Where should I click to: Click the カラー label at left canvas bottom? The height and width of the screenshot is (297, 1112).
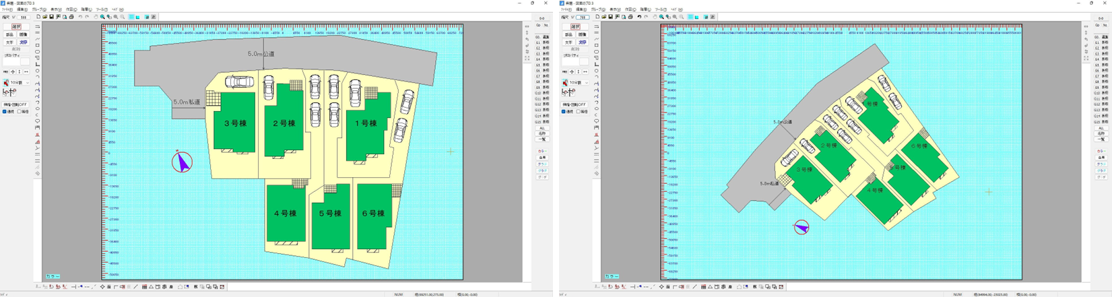(53, 276)
